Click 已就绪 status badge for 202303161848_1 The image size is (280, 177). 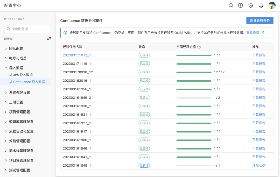coord(144,165)
